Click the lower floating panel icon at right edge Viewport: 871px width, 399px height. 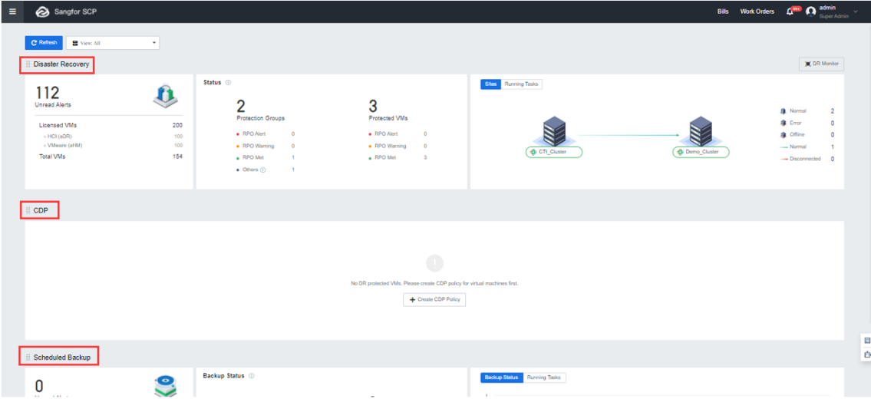[x=867, y=354]
